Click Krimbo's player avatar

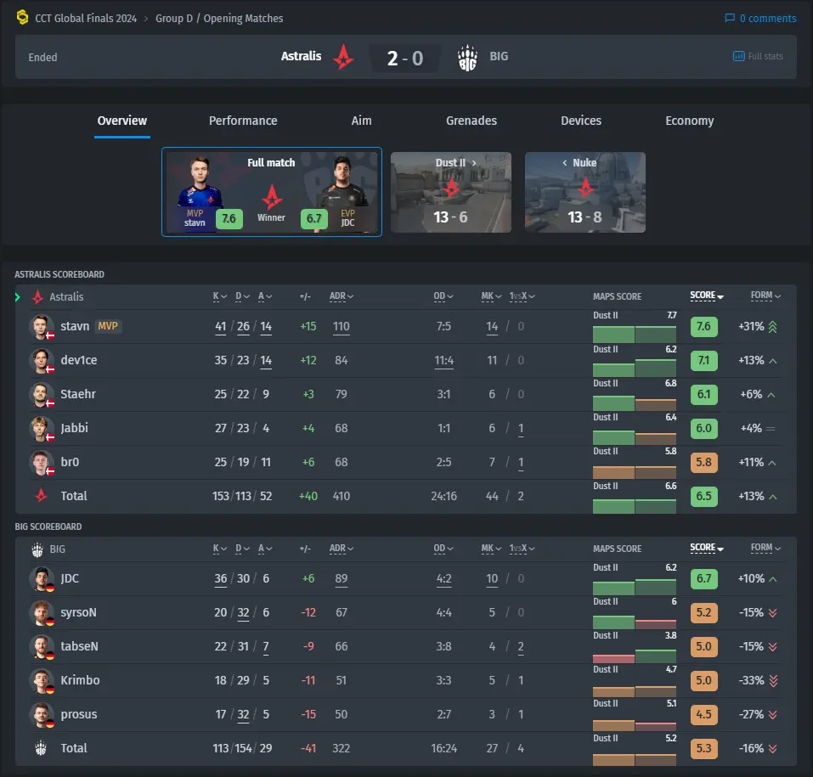point(41,680)
